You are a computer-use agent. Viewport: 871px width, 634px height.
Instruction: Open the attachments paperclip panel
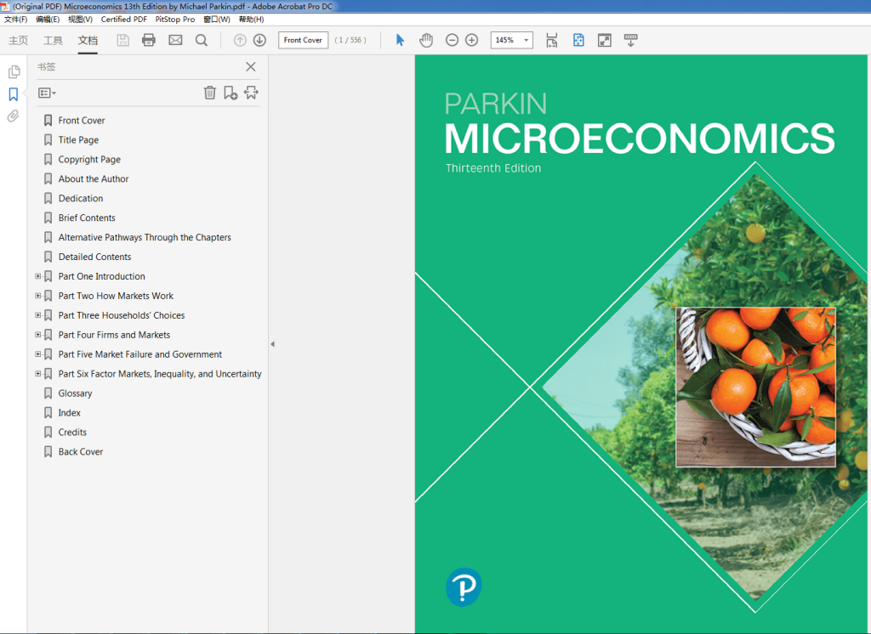(x=13, y=116)
